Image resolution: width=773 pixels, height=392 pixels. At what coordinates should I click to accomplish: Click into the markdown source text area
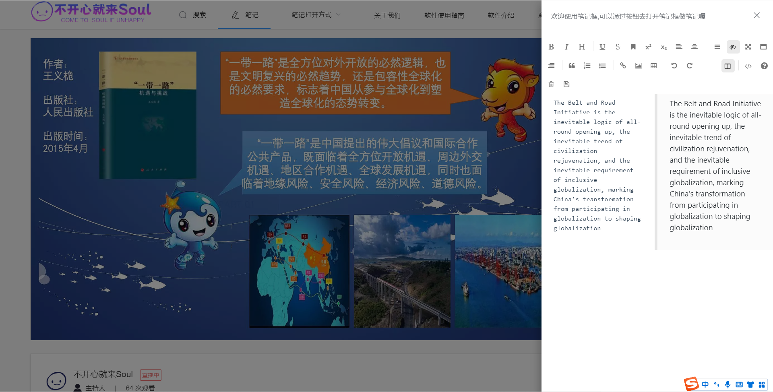[597, 169]
